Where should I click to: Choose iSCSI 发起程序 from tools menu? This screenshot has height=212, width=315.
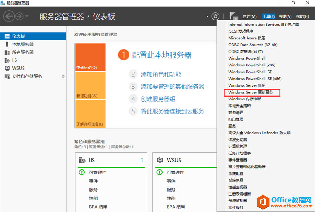(x=241, y=31)
